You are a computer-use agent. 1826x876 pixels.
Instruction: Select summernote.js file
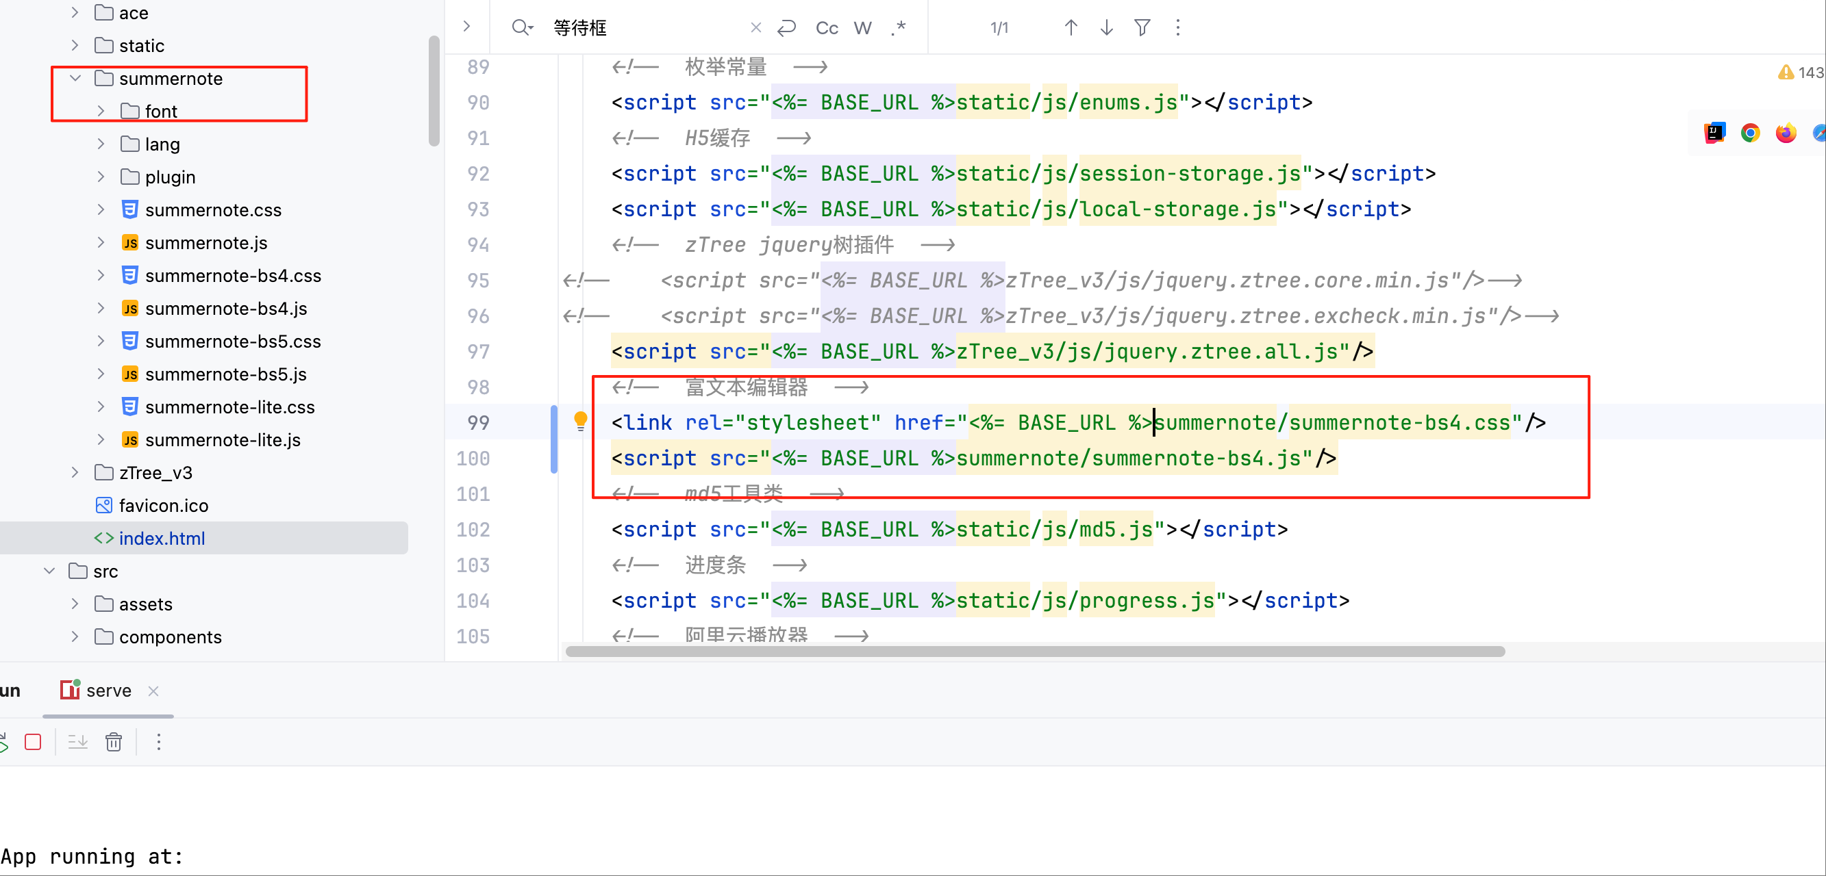[x=205, y=242]
